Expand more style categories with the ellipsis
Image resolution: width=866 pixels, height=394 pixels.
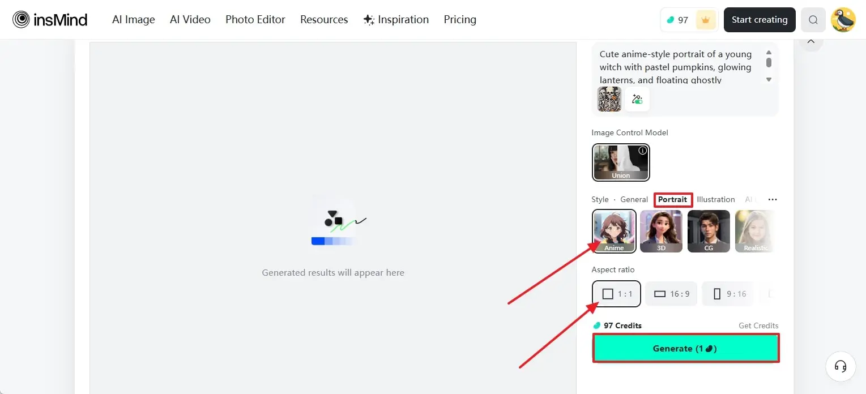[772, 199]
